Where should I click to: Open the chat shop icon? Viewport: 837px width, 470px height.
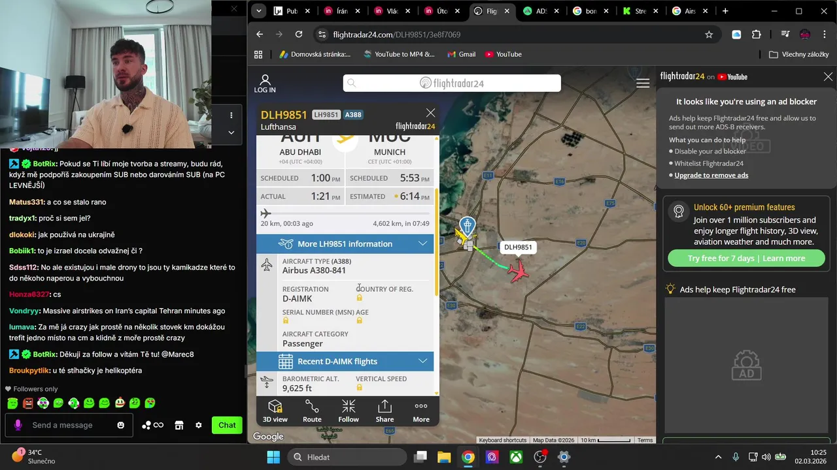pos(179,425)
